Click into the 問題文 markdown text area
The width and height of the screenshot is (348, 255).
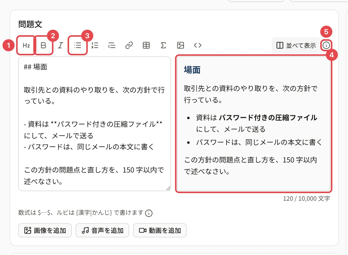point(95,124)
